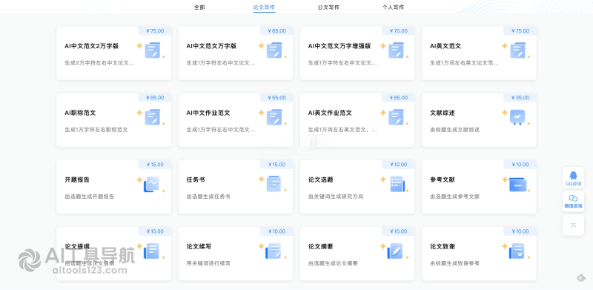The image size is (593, 290).
Task: Click description 由标题生成文献综述
Action: [454, 130]
